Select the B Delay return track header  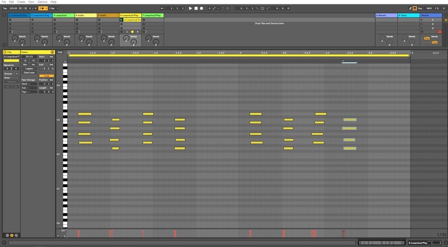pos(409,15)
